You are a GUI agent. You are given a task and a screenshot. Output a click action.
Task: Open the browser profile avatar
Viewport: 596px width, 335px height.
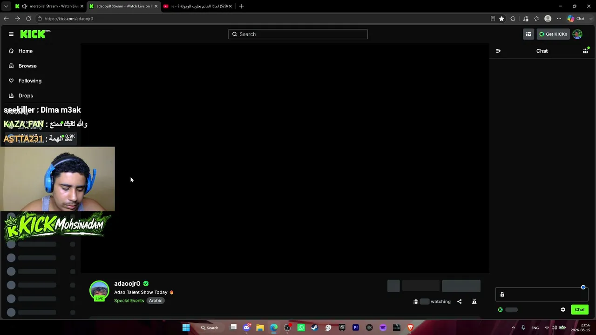tap(548, 19)
